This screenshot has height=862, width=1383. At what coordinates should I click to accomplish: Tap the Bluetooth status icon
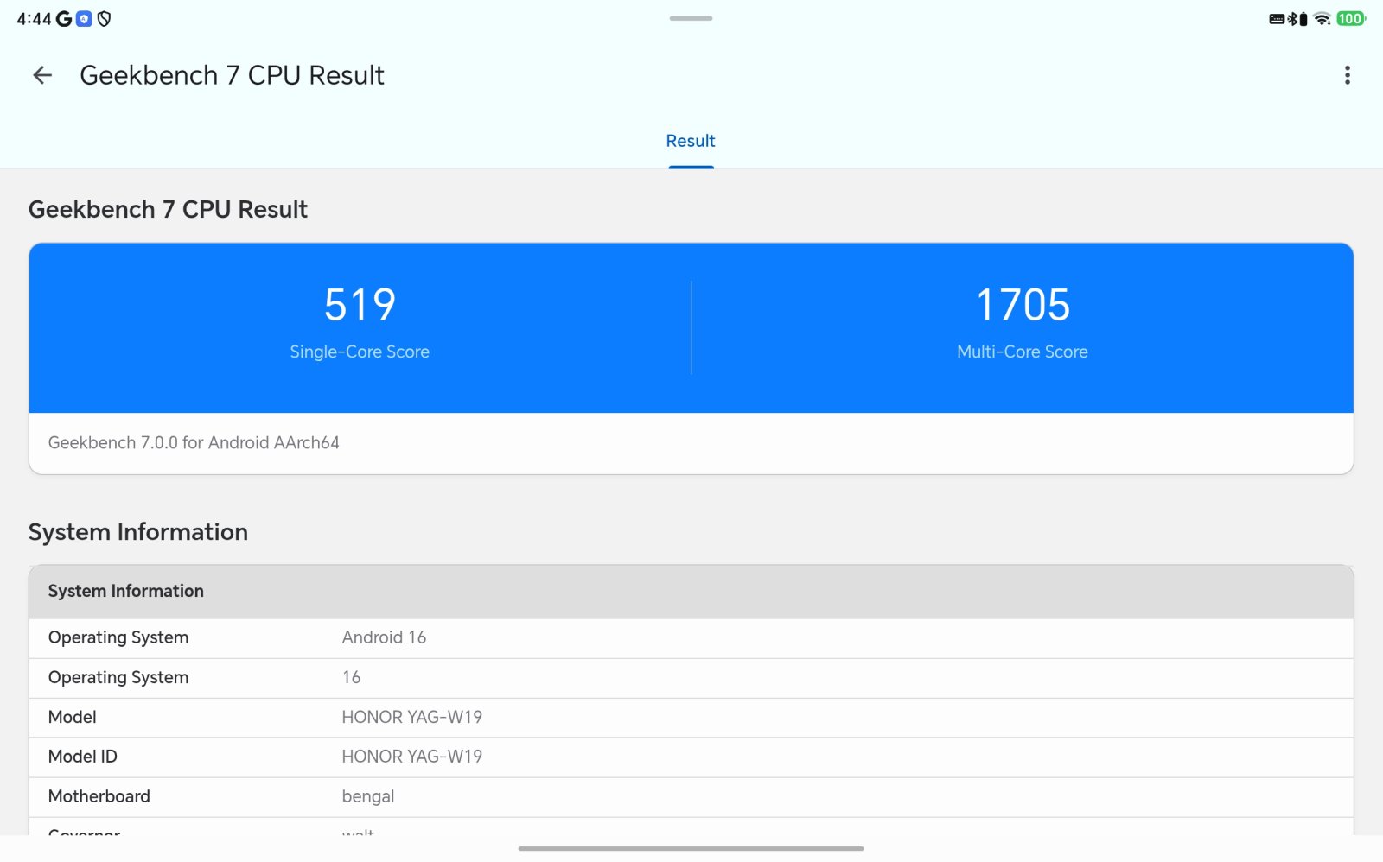1292,19
